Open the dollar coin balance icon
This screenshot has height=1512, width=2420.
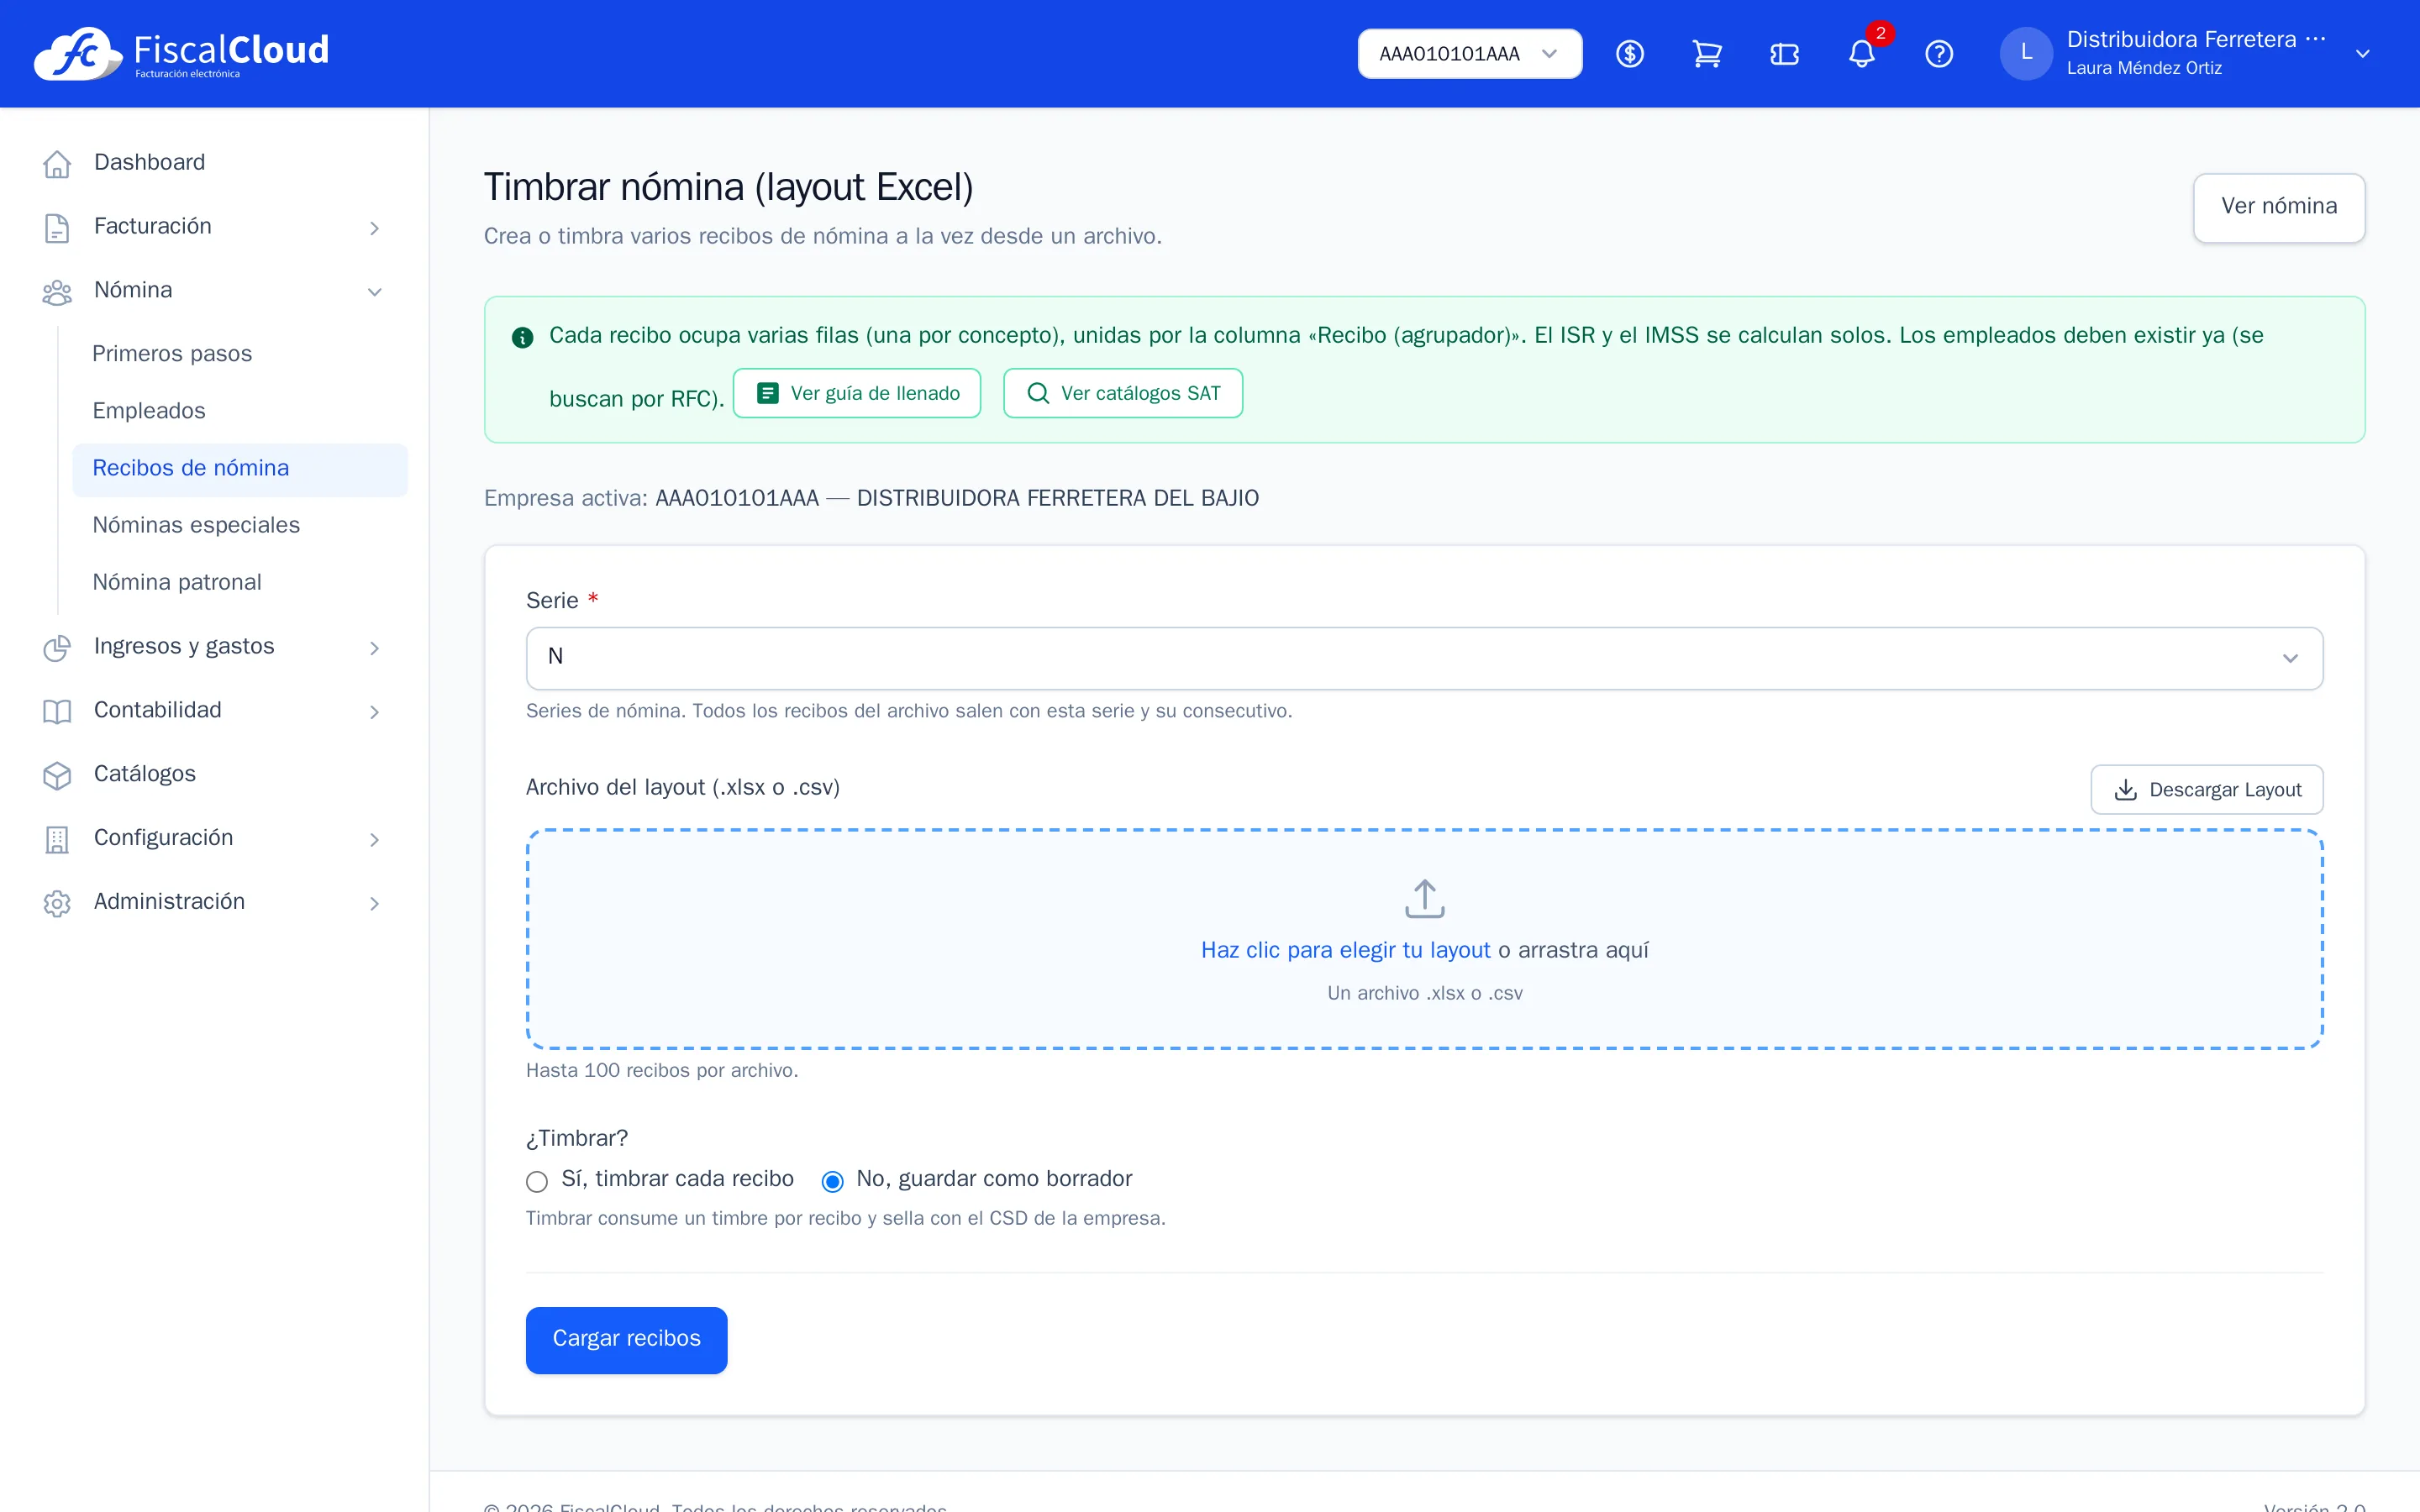1629,54
